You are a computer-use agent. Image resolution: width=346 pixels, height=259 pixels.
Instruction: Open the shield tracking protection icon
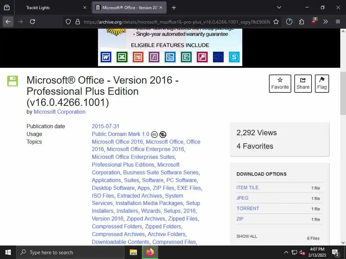click(x=68, y=22)
